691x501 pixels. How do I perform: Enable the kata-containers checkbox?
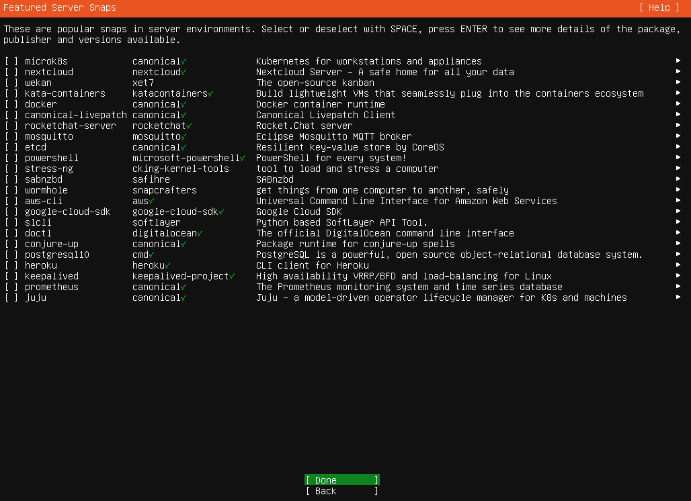tap(11, 93)
